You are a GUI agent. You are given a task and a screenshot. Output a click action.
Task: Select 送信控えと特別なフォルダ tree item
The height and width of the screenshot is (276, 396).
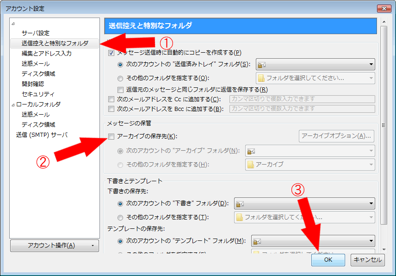coord(55,43)
